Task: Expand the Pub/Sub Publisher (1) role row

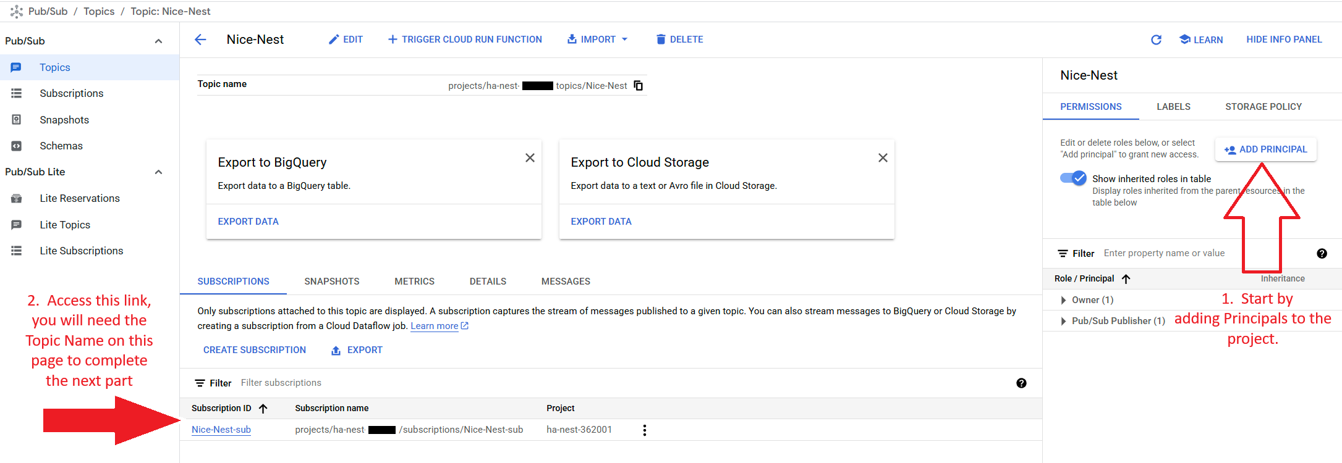Action: click(1063, 321)
